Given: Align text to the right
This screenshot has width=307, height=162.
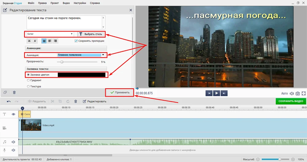Looking at the screenshot, I should pos(56,41).
